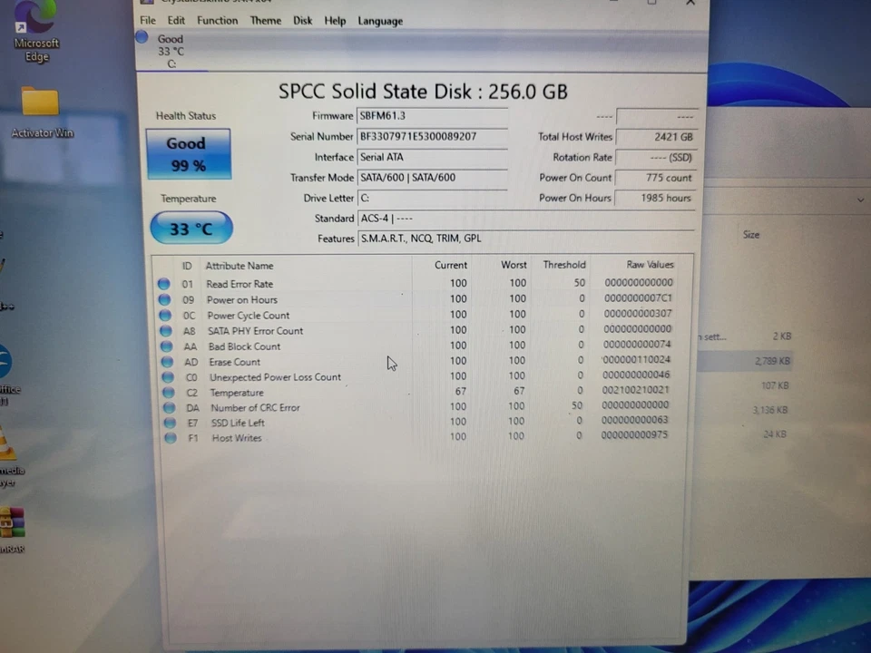Select the Unexpected Power Loss Count row
This screenshot has width=871, height=653.
click(416, 376)
